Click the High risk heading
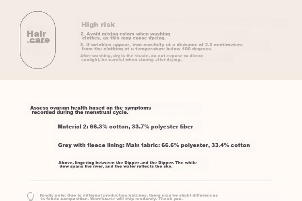 (x=98, y=25)
